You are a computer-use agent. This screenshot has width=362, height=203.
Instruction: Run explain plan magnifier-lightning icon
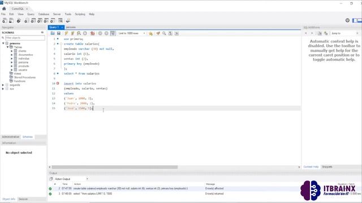click(79, 33)
